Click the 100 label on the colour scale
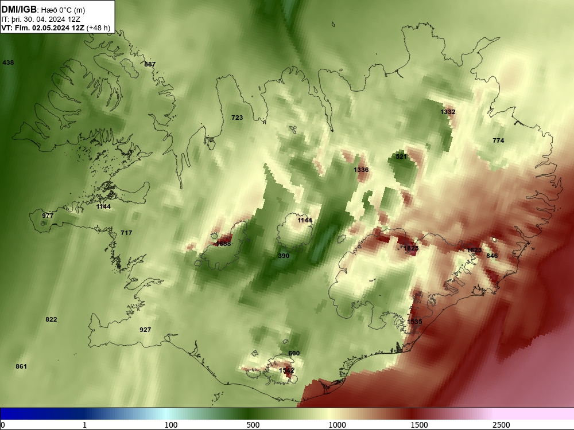Screen dimensions: 574x430 pyautogui.click(x=171, y=425)
